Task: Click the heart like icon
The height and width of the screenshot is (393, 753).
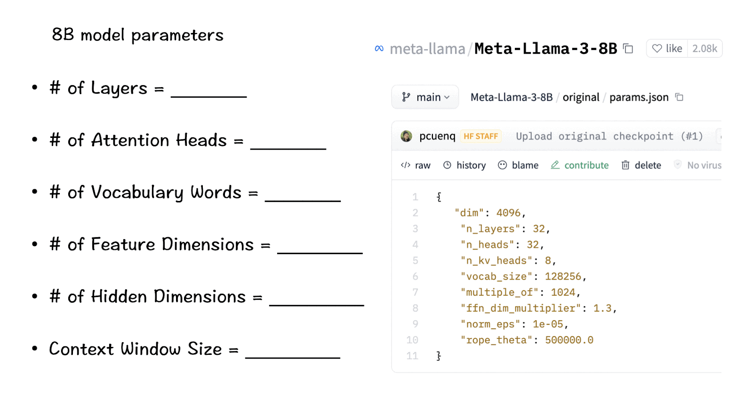Action: (657, 48)
